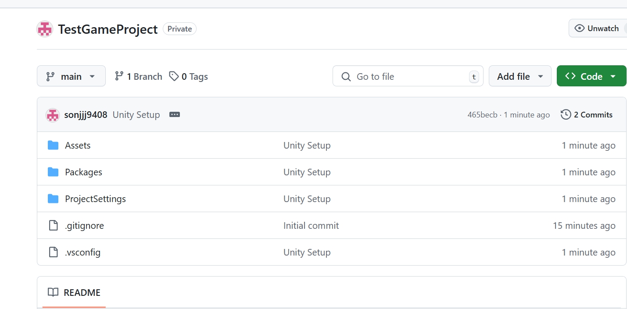The image size is (627, 309).
Task: Click the sonjjj9408 commit author avatar
Action: click(x=53, y=115)
